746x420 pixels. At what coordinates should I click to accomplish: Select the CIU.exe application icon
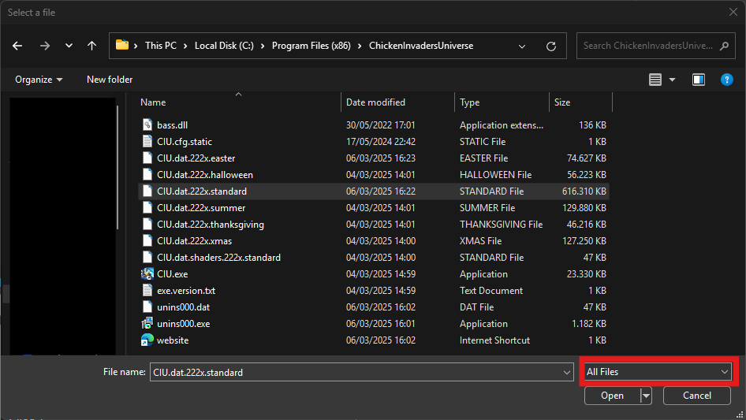coord(147,274)
